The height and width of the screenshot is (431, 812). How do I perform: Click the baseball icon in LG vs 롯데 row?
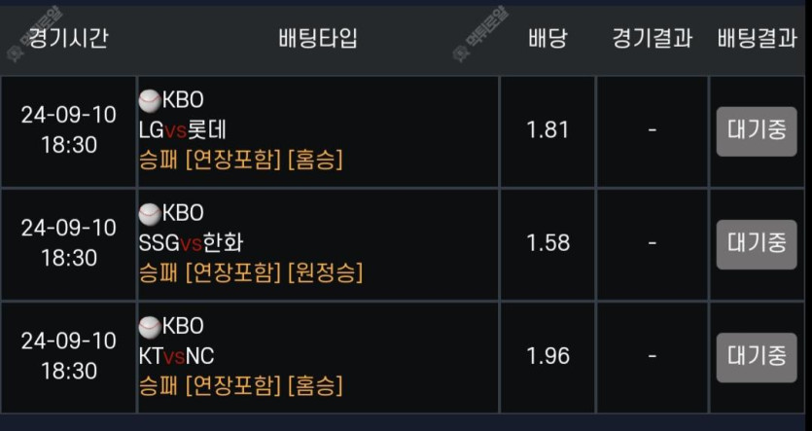pos(150,101)
